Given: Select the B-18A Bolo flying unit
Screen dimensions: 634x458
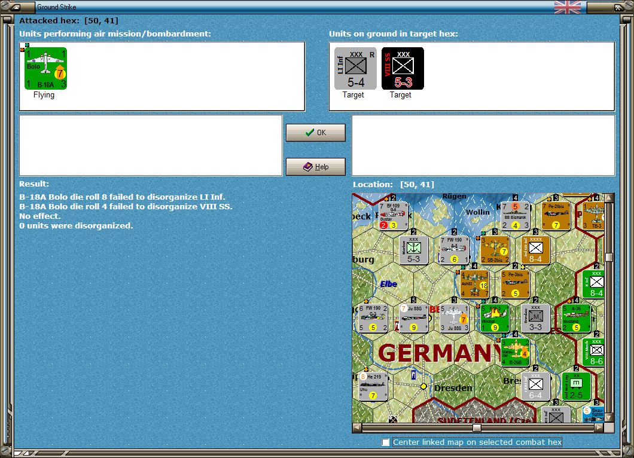Looking at the screenshot, I should pos(45,68).
